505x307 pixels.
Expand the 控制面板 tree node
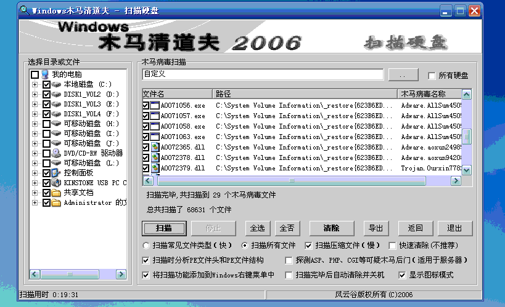coord(35,173)
